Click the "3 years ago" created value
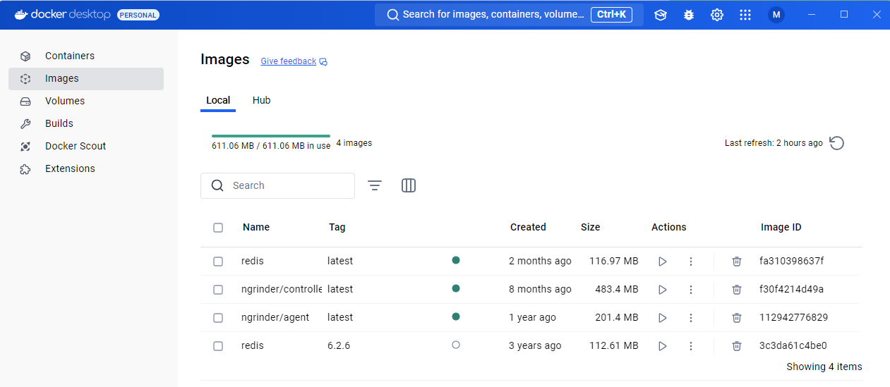Viewport: 890px width, 387px height. (x=535, y=345)
